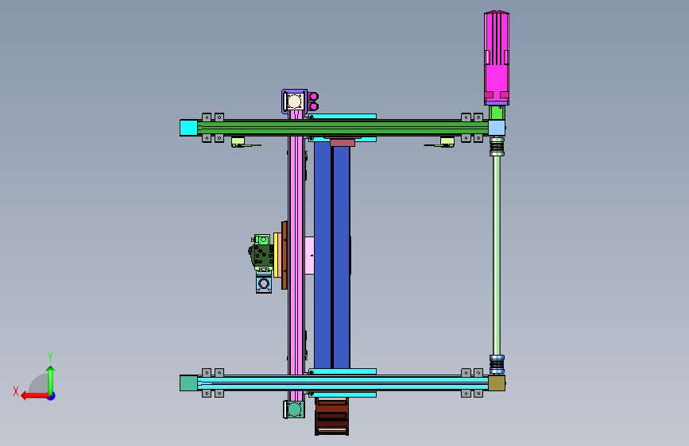
Task: Pick the bright green coupling under magenta motor
Action: pos(497,113)
